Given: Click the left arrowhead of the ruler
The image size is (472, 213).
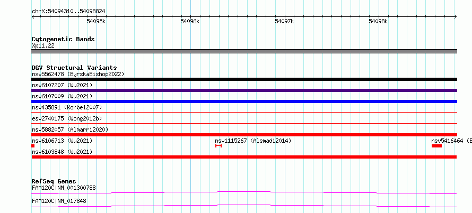Looking at the screenshot, I should click(33, 16).
